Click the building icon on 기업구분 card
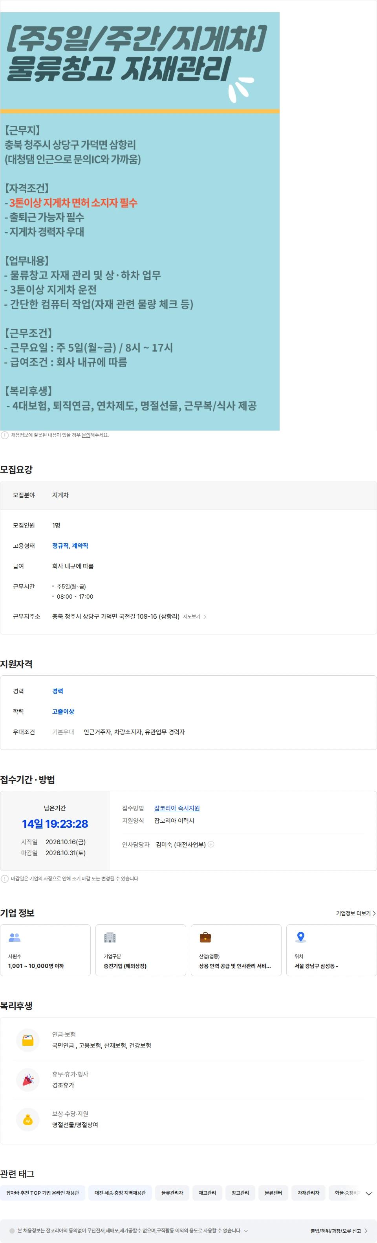Viewport: 377px width, 1243px height. [x=110, y=937]
